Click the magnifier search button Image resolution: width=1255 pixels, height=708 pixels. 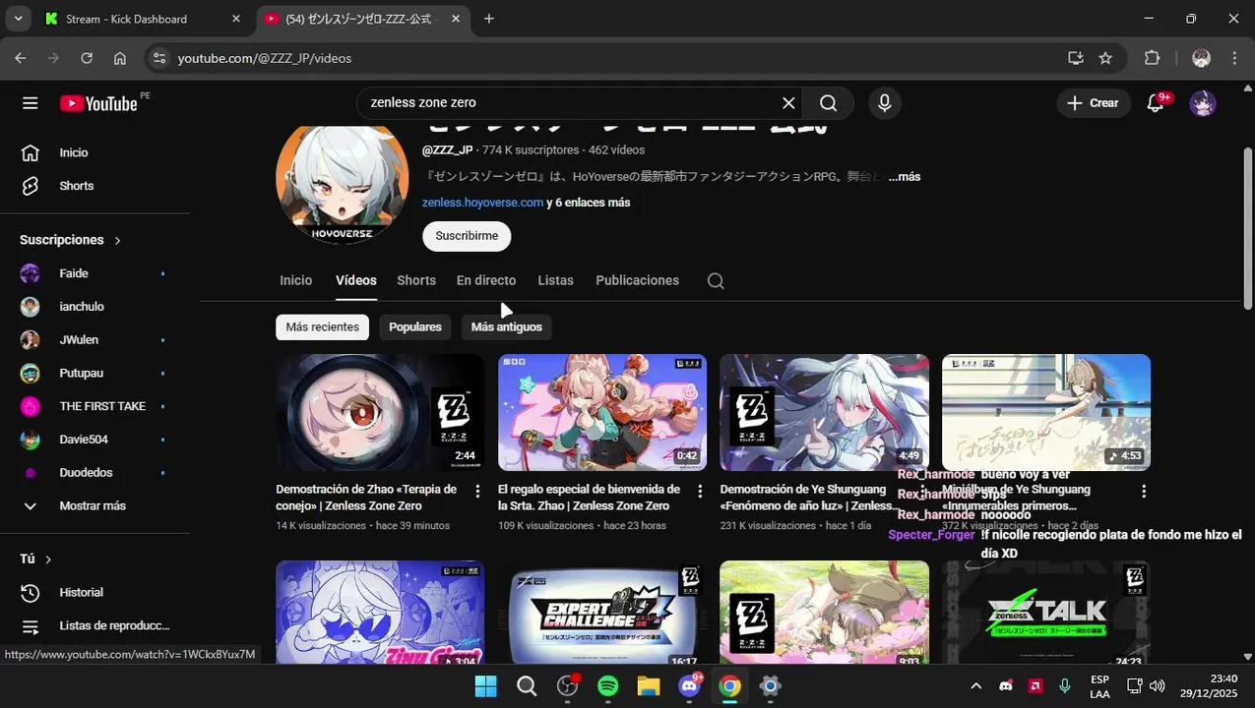[x=829, y=103]
